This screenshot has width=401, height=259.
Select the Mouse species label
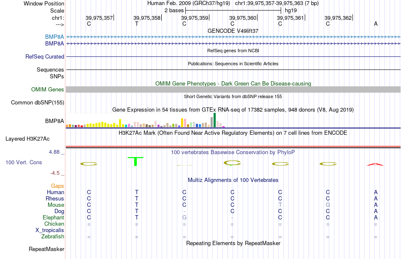click(x=56, y=205)
